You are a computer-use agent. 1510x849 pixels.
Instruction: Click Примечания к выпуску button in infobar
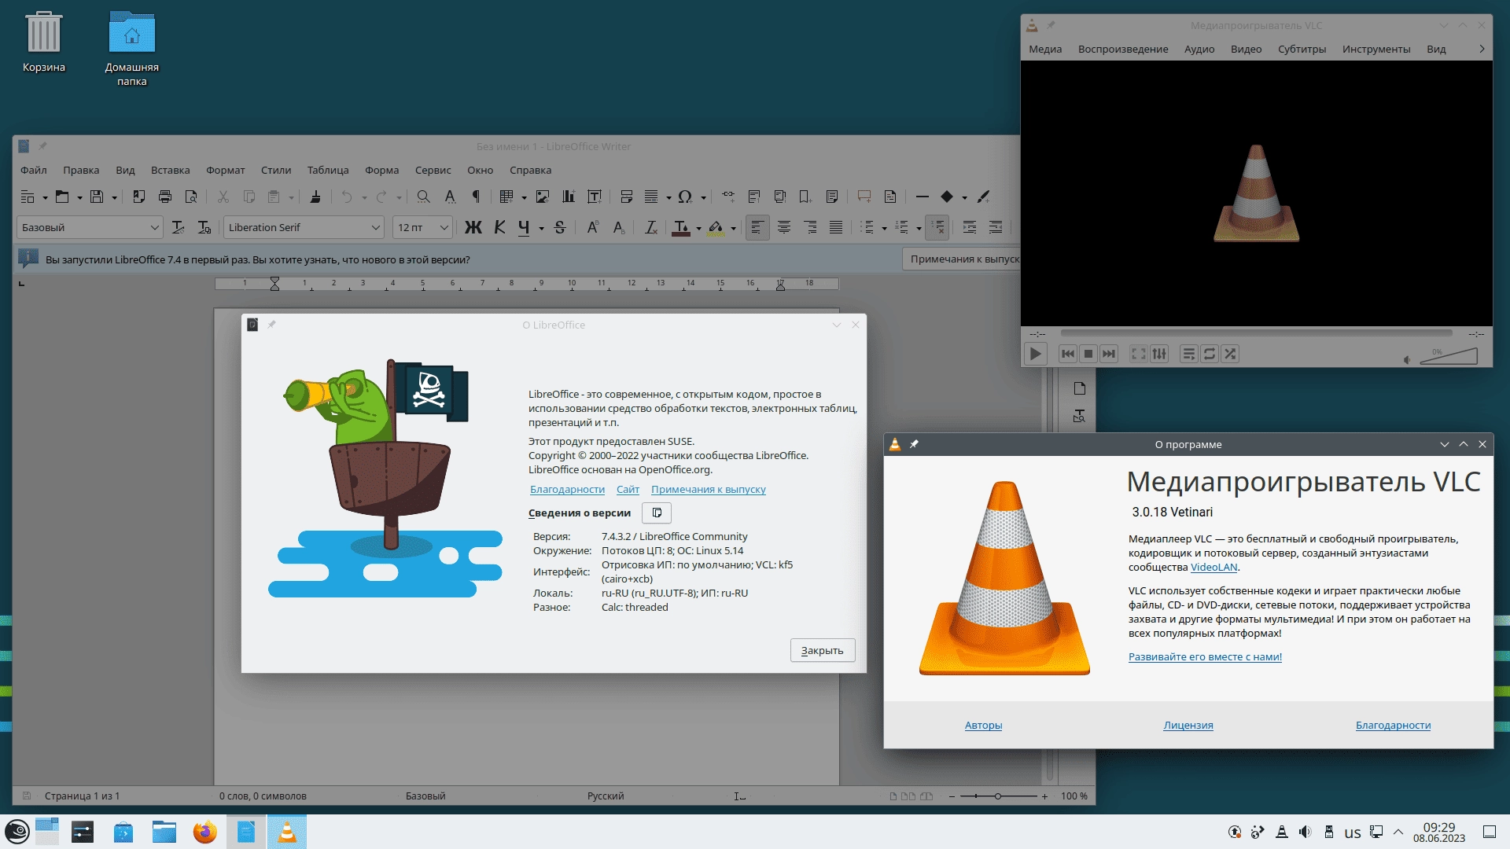(962, 259)
